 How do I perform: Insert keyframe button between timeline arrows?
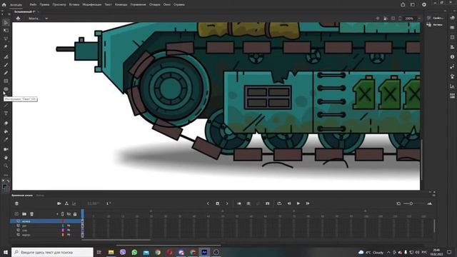[x=217, y=203]
